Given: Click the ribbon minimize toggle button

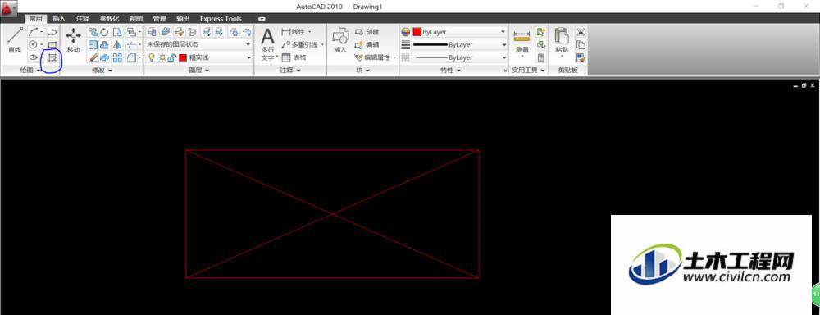Looking at the screenshot, I should (x=262, y=19).
